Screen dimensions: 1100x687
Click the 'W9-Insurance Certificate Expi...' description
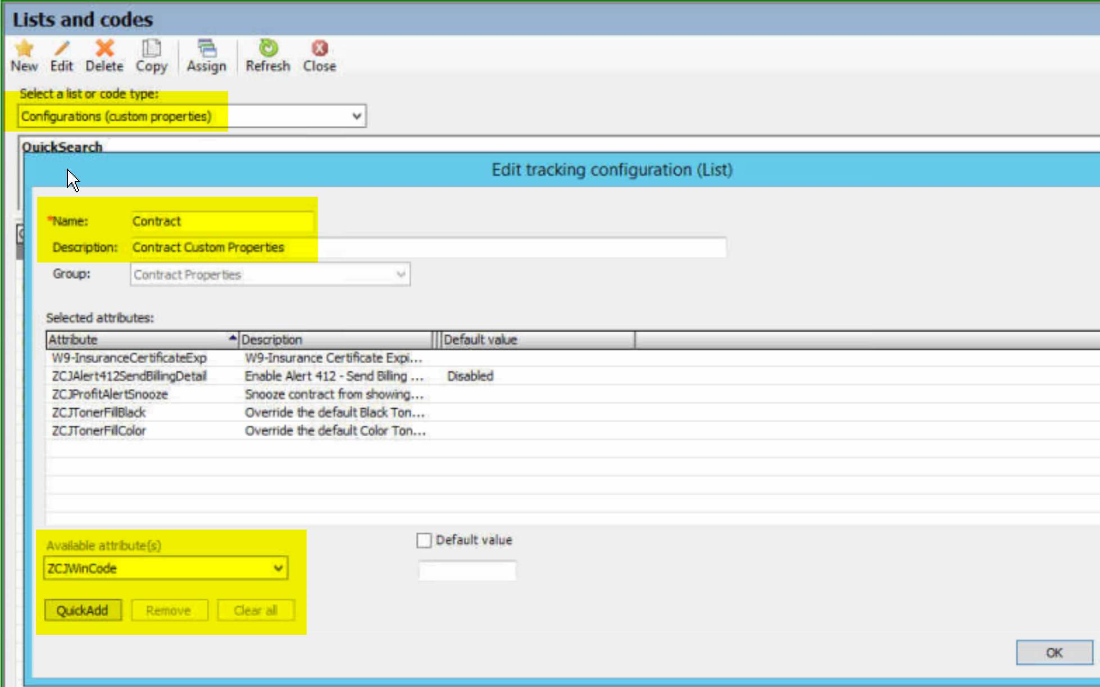pos(333,358)
